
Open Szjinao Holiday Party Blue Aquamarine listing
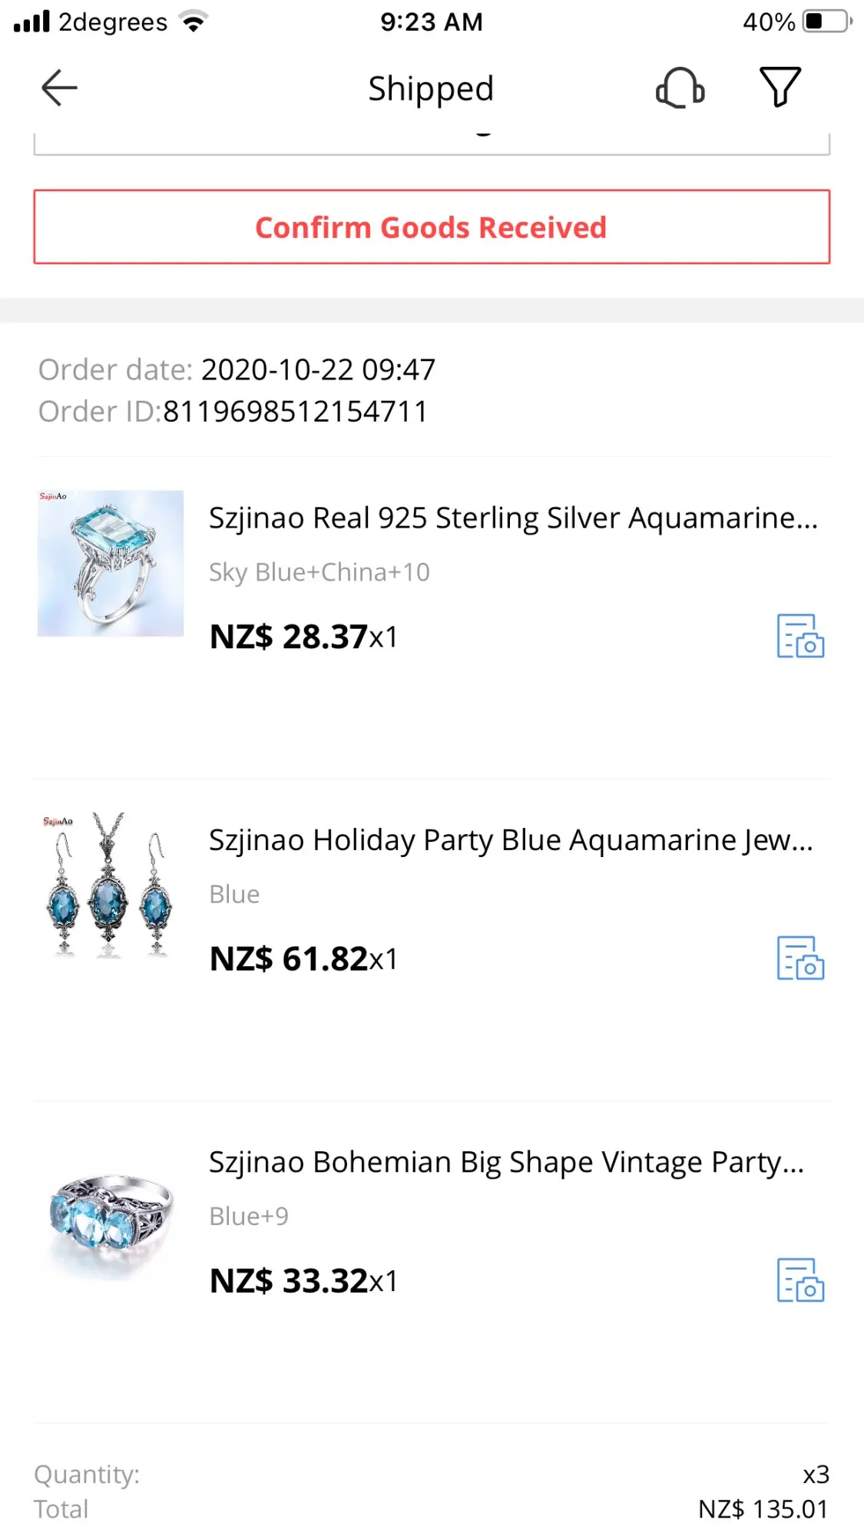tap(511, 840)
